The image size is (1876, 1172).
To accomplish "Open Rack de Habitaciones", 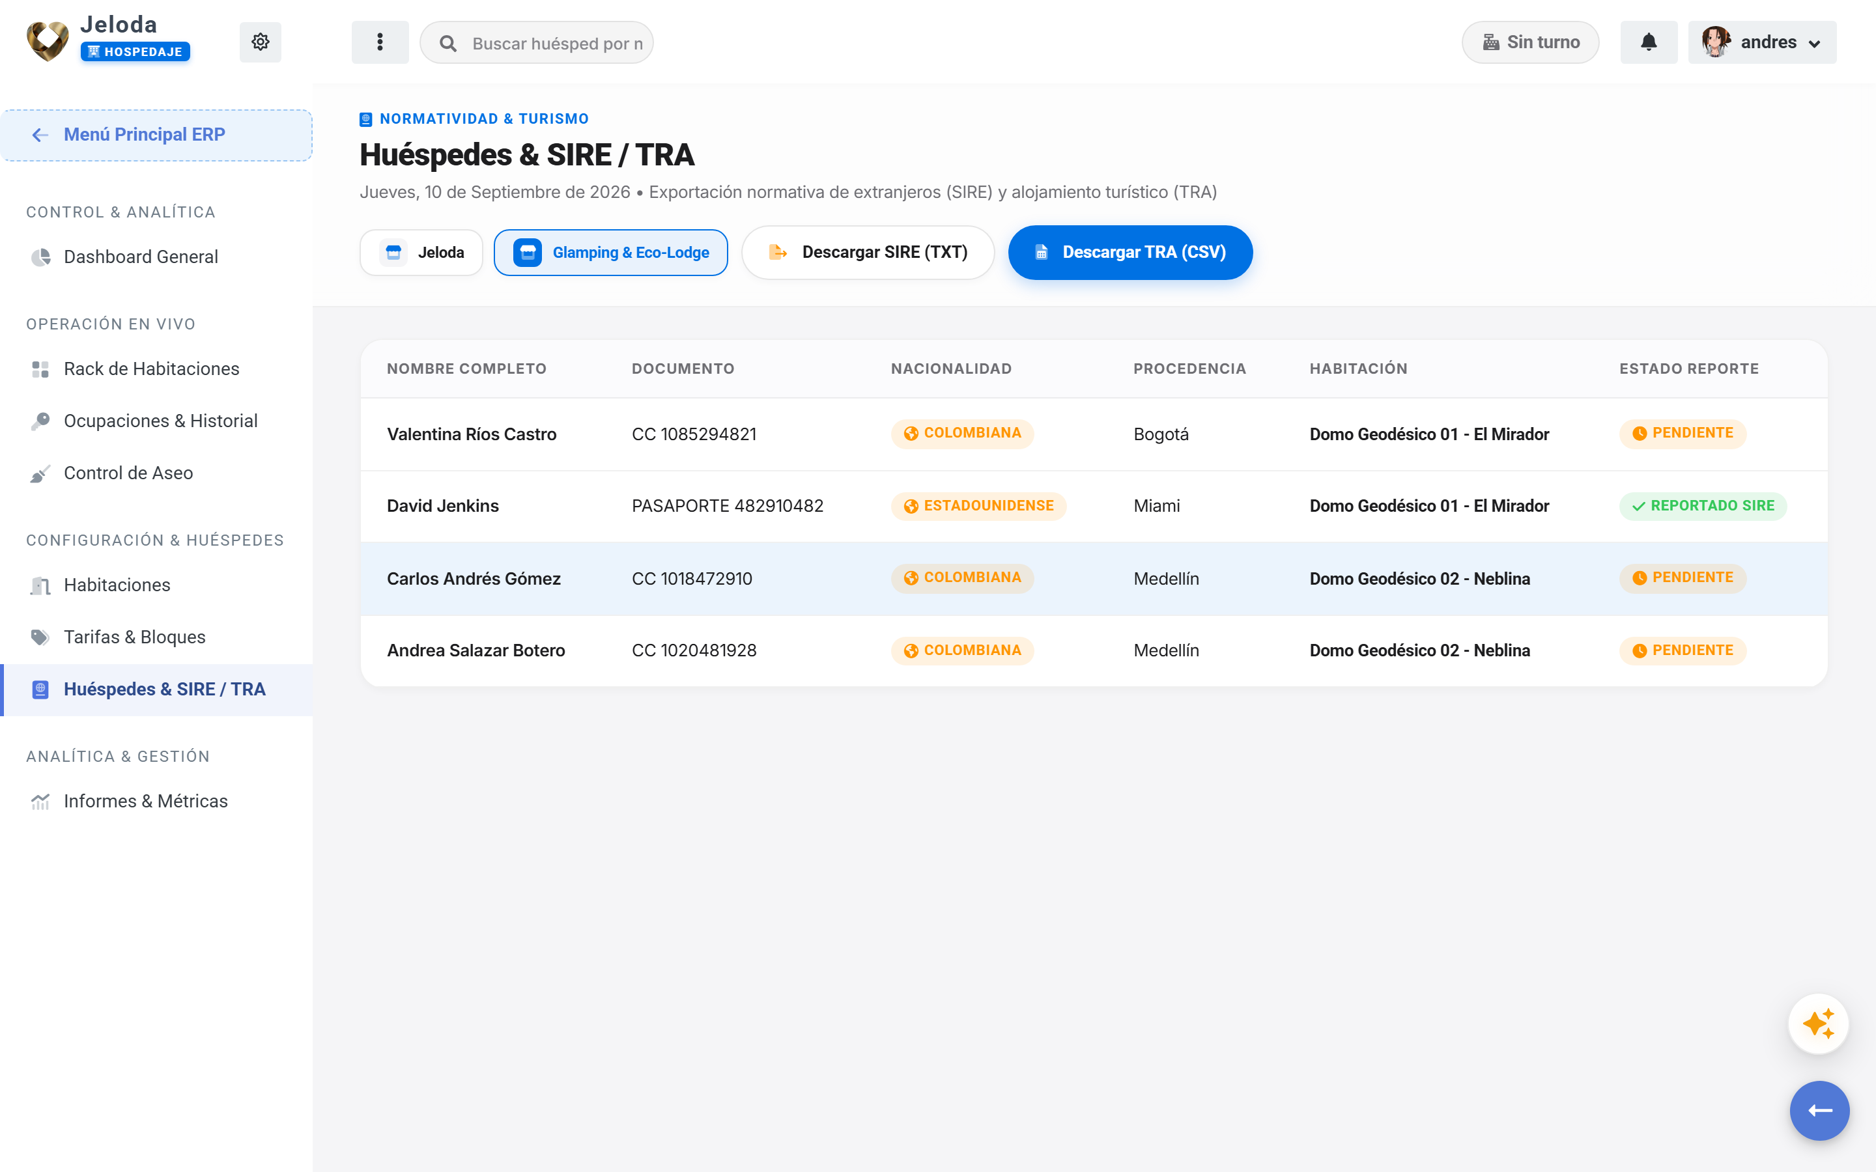I will (156, 369).
